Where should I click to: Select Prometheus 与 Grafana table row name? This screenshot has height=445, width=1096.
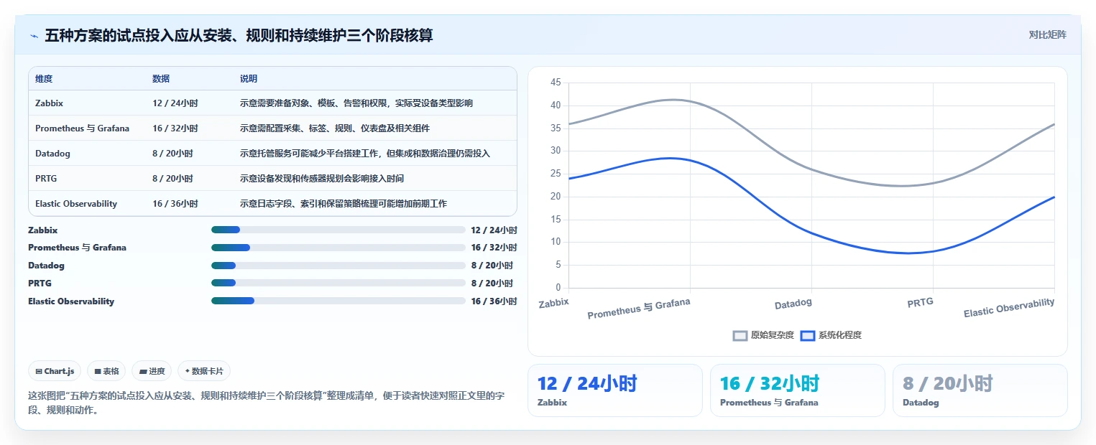click(82, 128)
